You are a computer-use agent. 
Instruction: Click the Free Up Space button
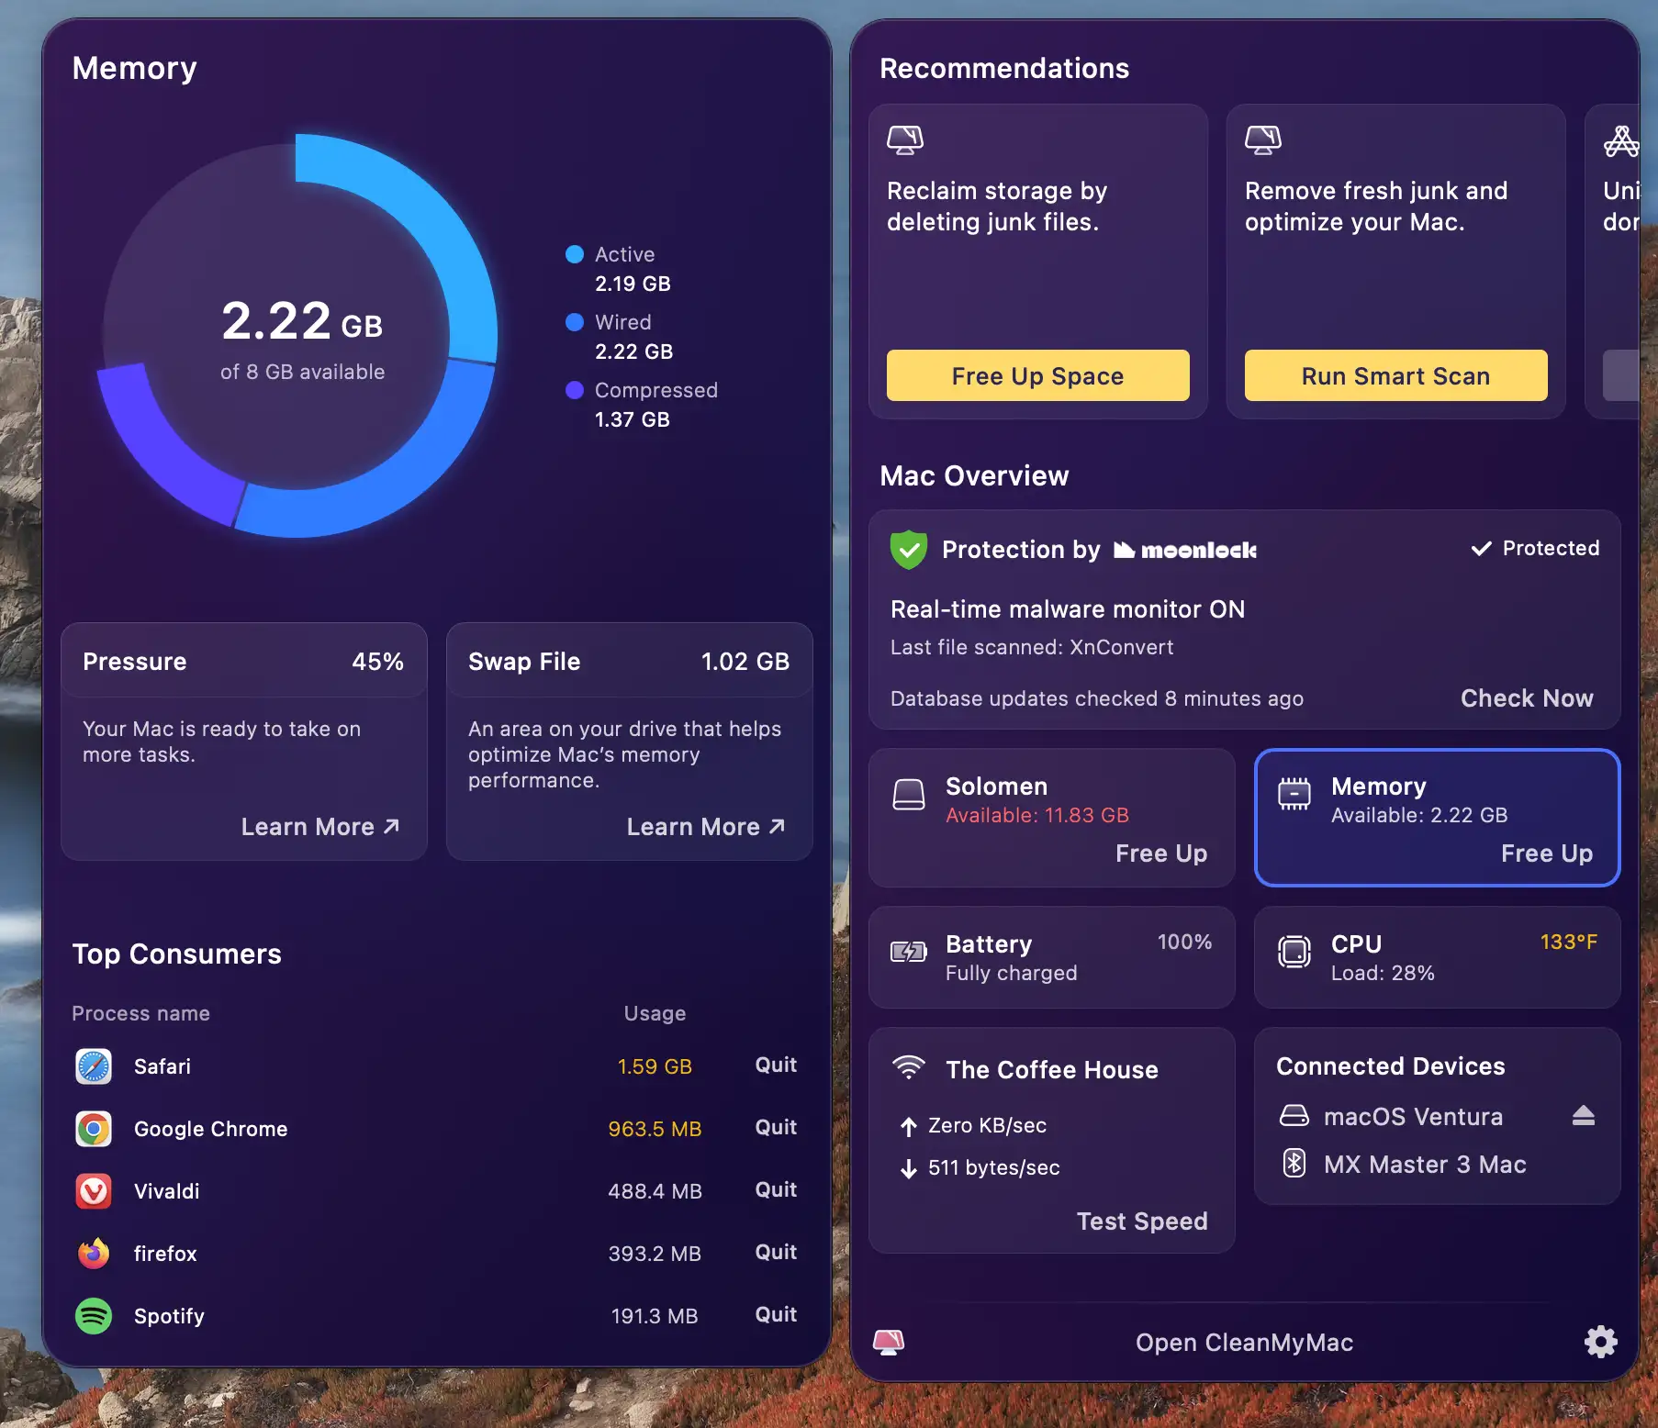(x=1038, y=375)
